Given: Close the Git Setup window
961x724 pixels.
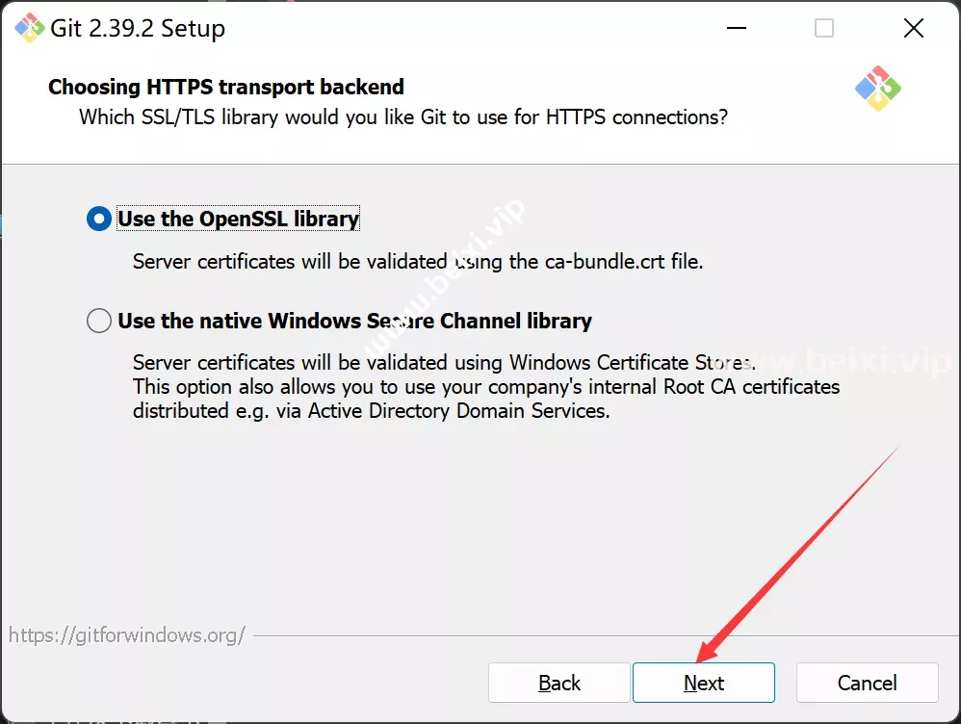Looking at the screenshot, I should pos(913,28).
